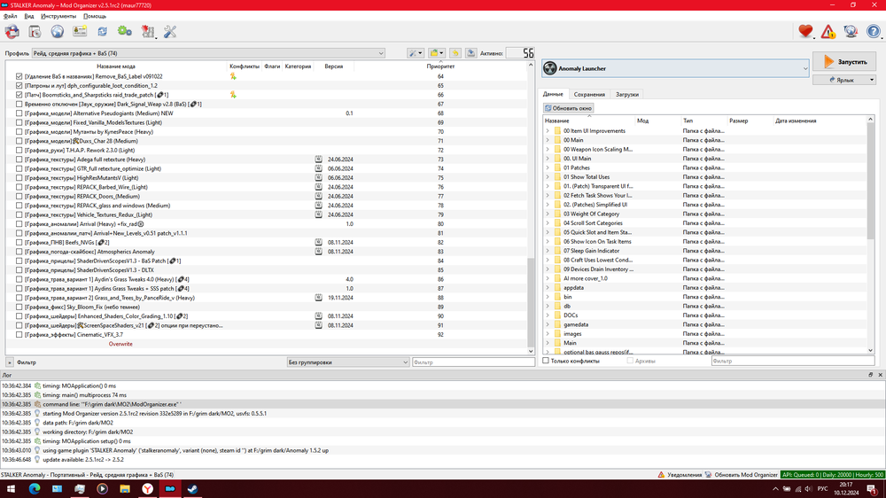Enable the Atmospherics Anomaly mod checkbox
This screenshot has width=886, height=498.
click(19, 252)
